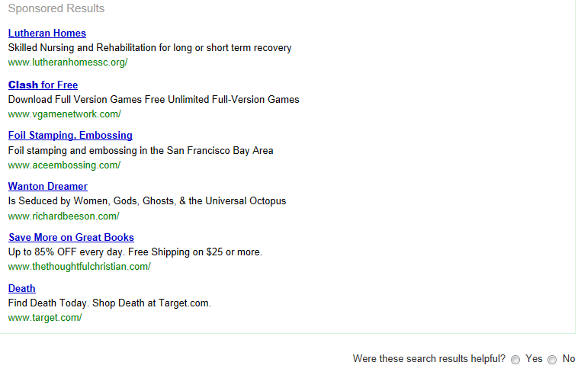Visit www.richardbeeson.com URL
Screen dimensions: 581x375
coord(63,216)
